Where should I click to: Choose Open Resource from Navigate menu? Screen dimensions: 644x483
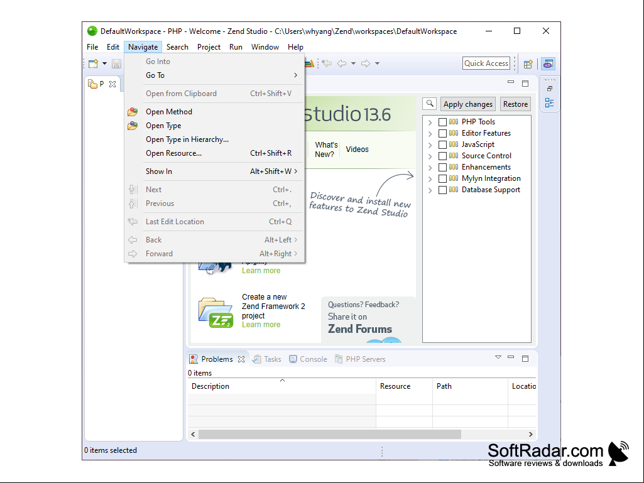[215, 153]
